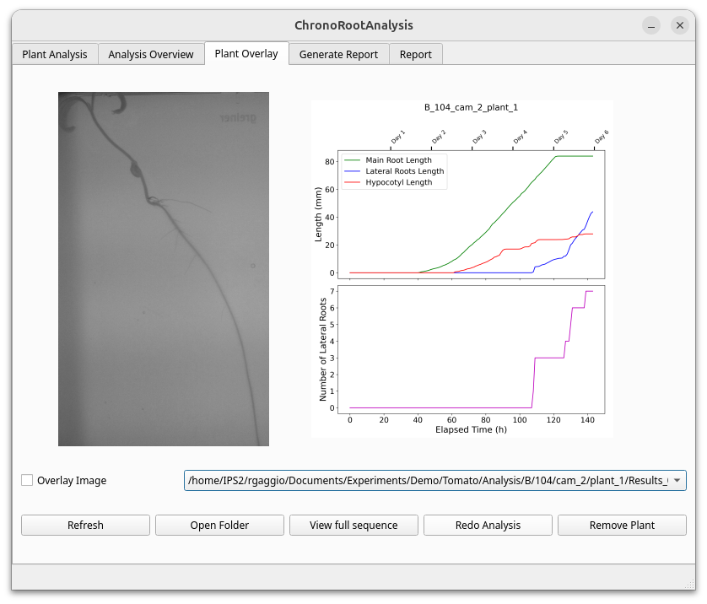
Task: Enable the Overlay Image checkbox
Action: point(28,480)
